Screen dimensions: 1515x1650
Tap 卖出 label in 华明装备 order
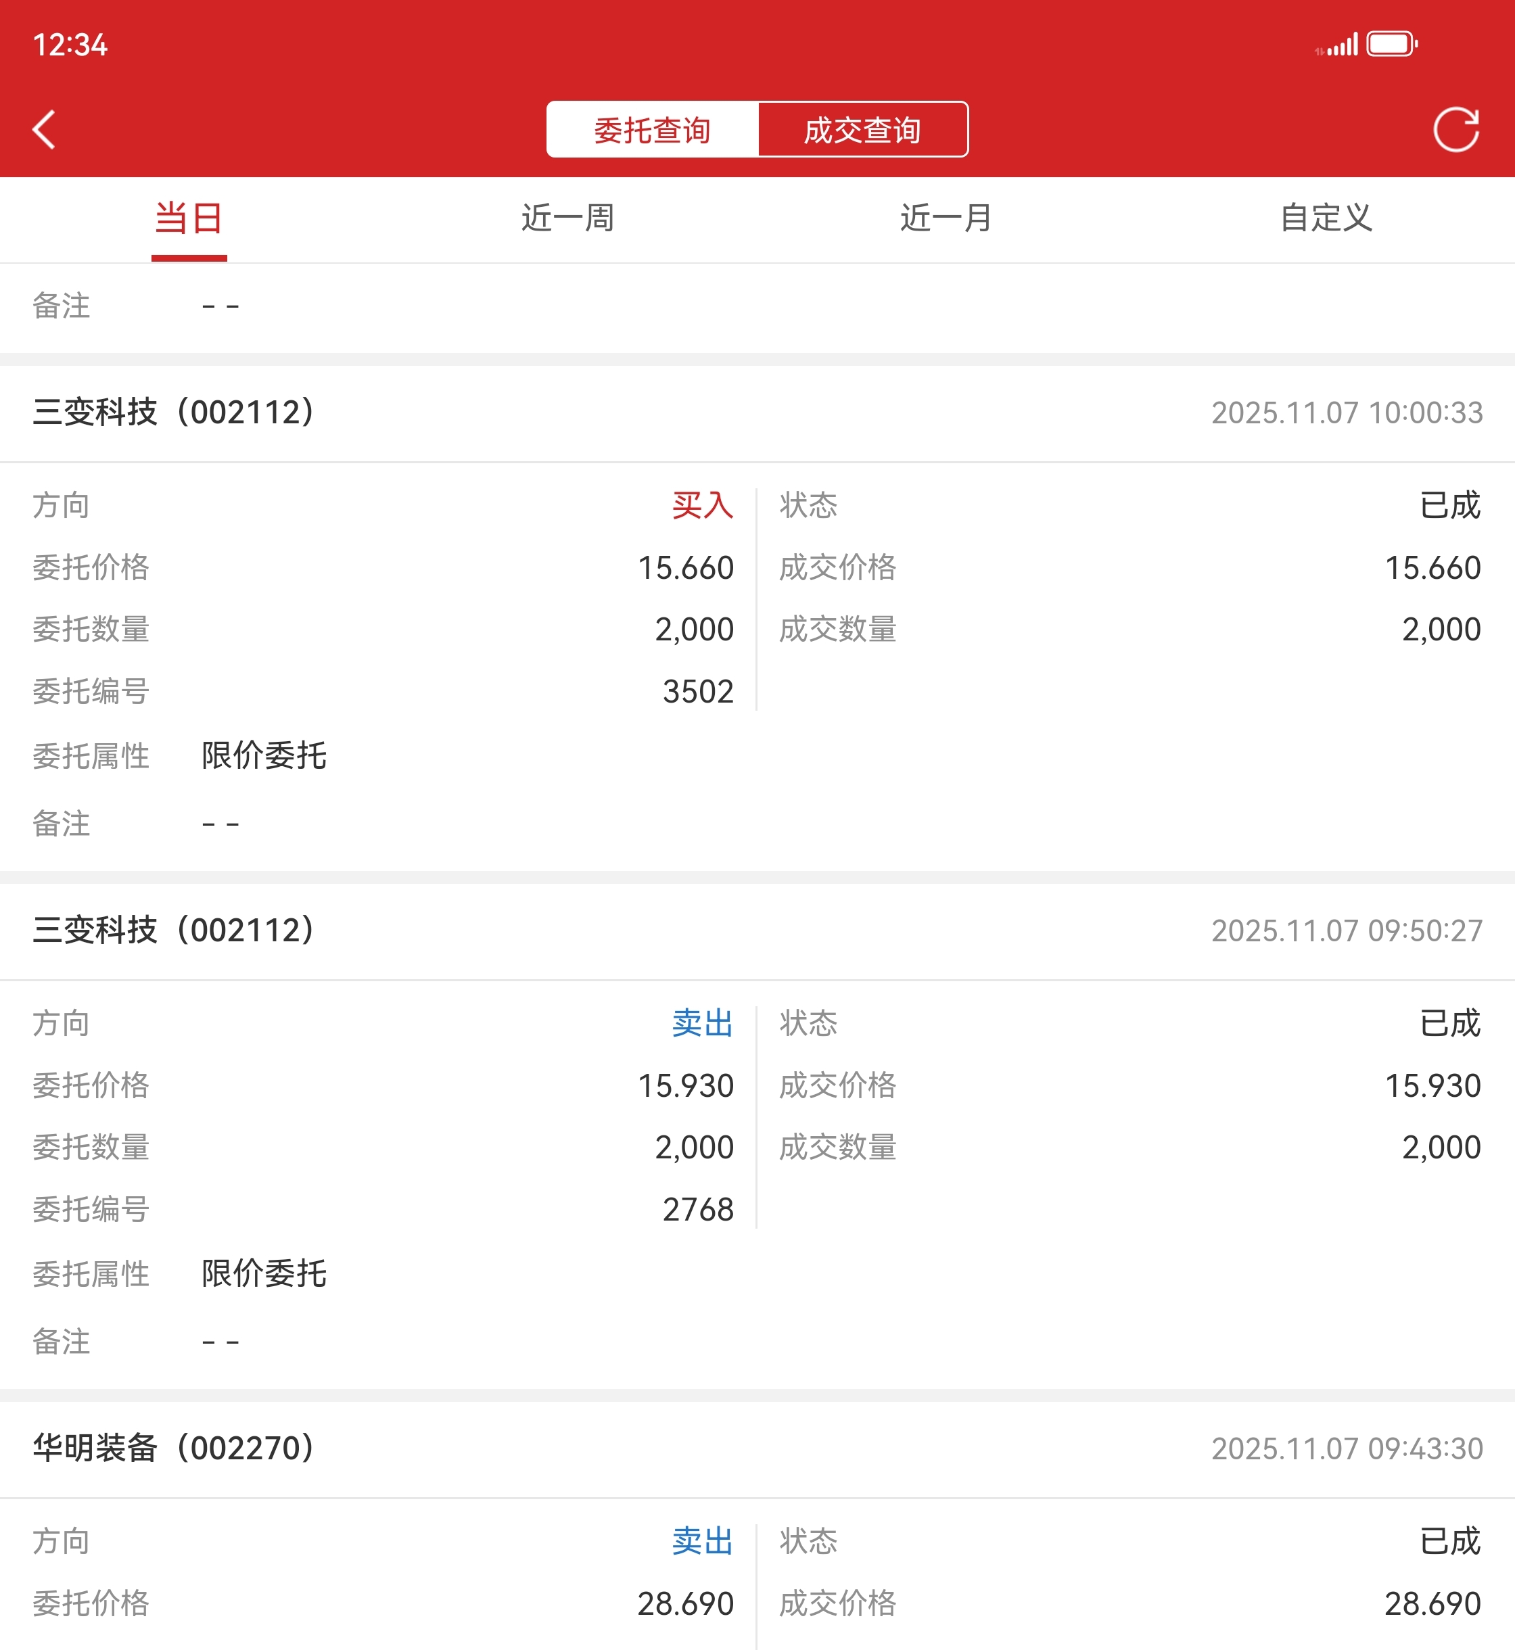702,1541
